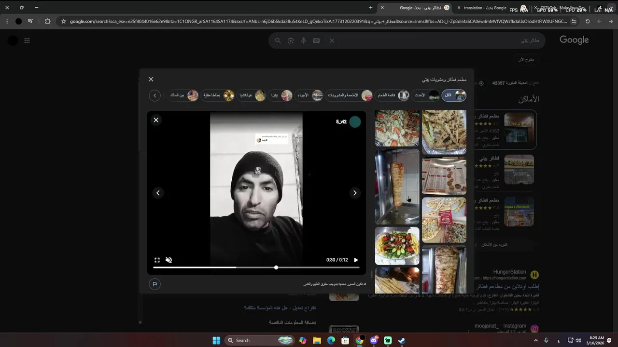Image resolution: width=618 pixels, height=347 pixels.
Task: Open the moajanat_ Instagram result
Action: (x=500, y=326)
